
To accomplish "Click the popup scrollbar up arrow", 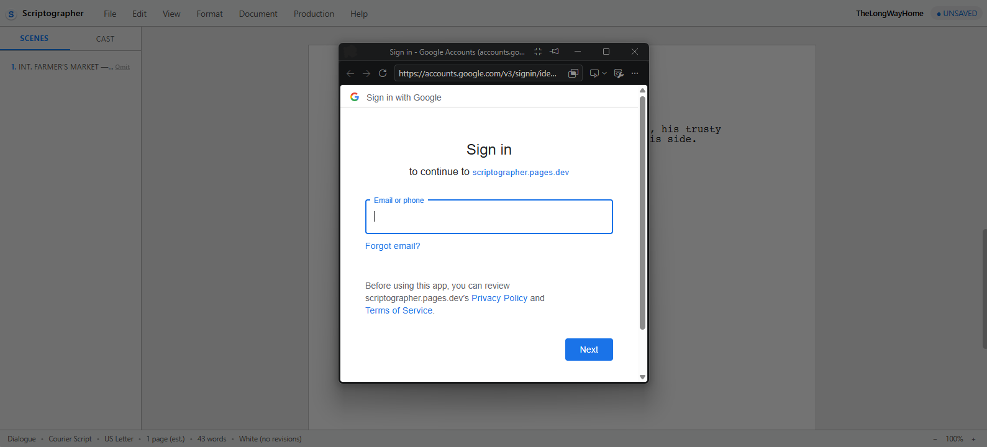I will 642,91.
